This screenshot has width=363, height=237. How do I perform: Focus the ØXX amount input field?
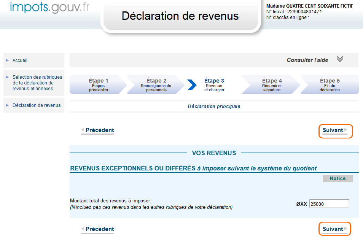point(329,204)
